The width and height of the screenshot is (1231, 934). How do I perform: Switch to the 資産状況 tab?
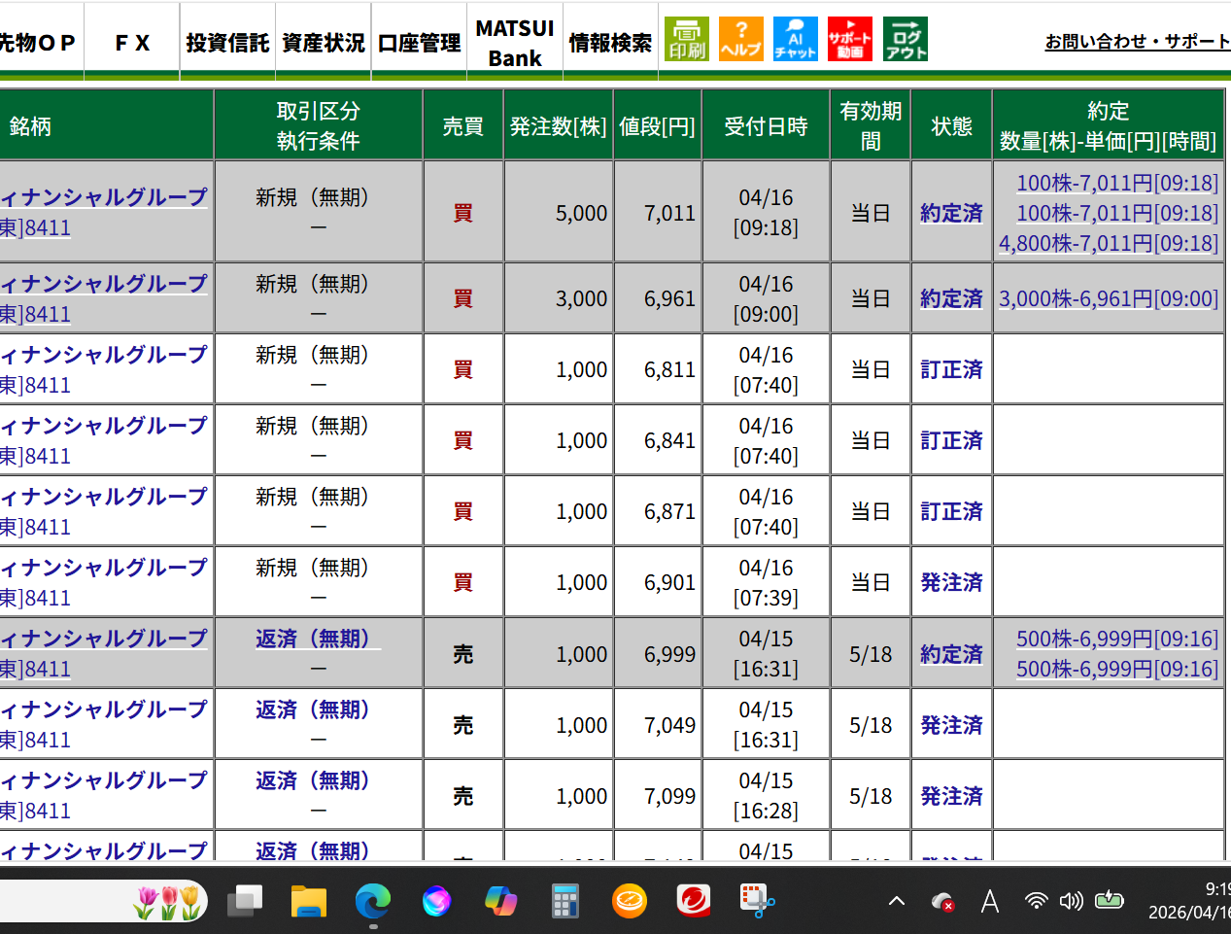(324, 43)
